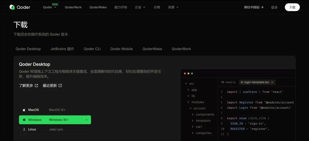
Task: Select the Linux .deb/.rpm download row
Action: click(x=55, y=129)
